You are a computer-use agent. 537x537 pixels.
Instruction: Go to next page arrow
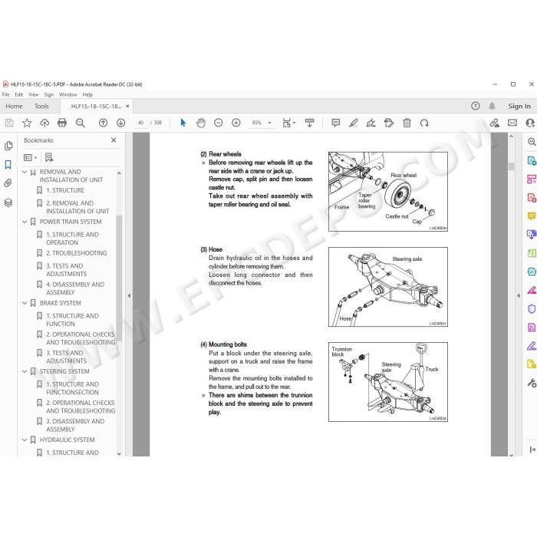[121, 123]
